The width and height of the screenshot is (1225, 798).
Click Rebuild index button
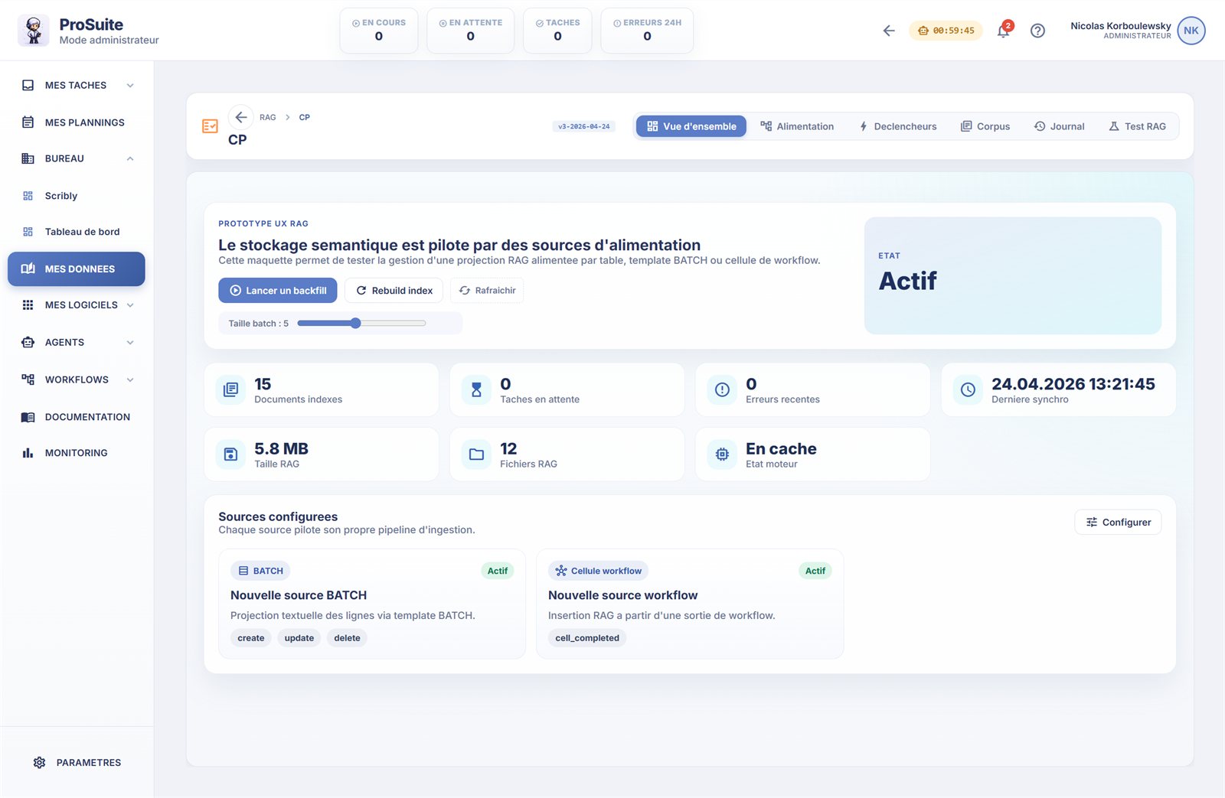pos(394,290)
